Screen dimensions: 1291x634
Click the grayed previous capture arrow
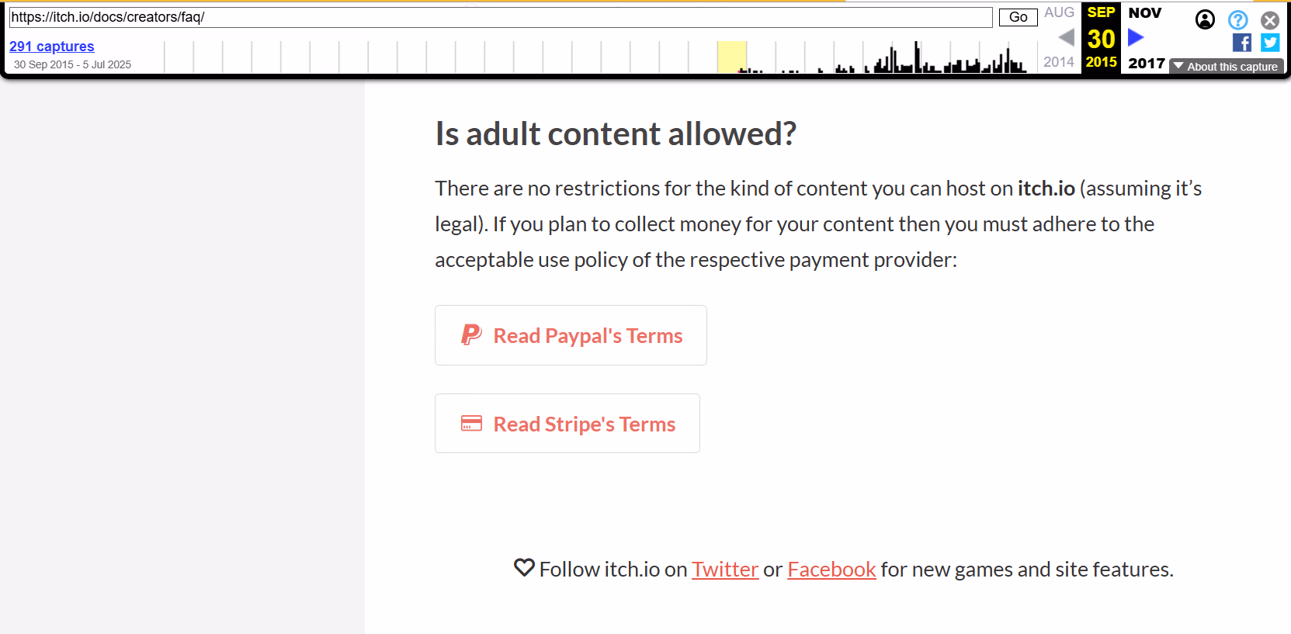coord(1067,37)
